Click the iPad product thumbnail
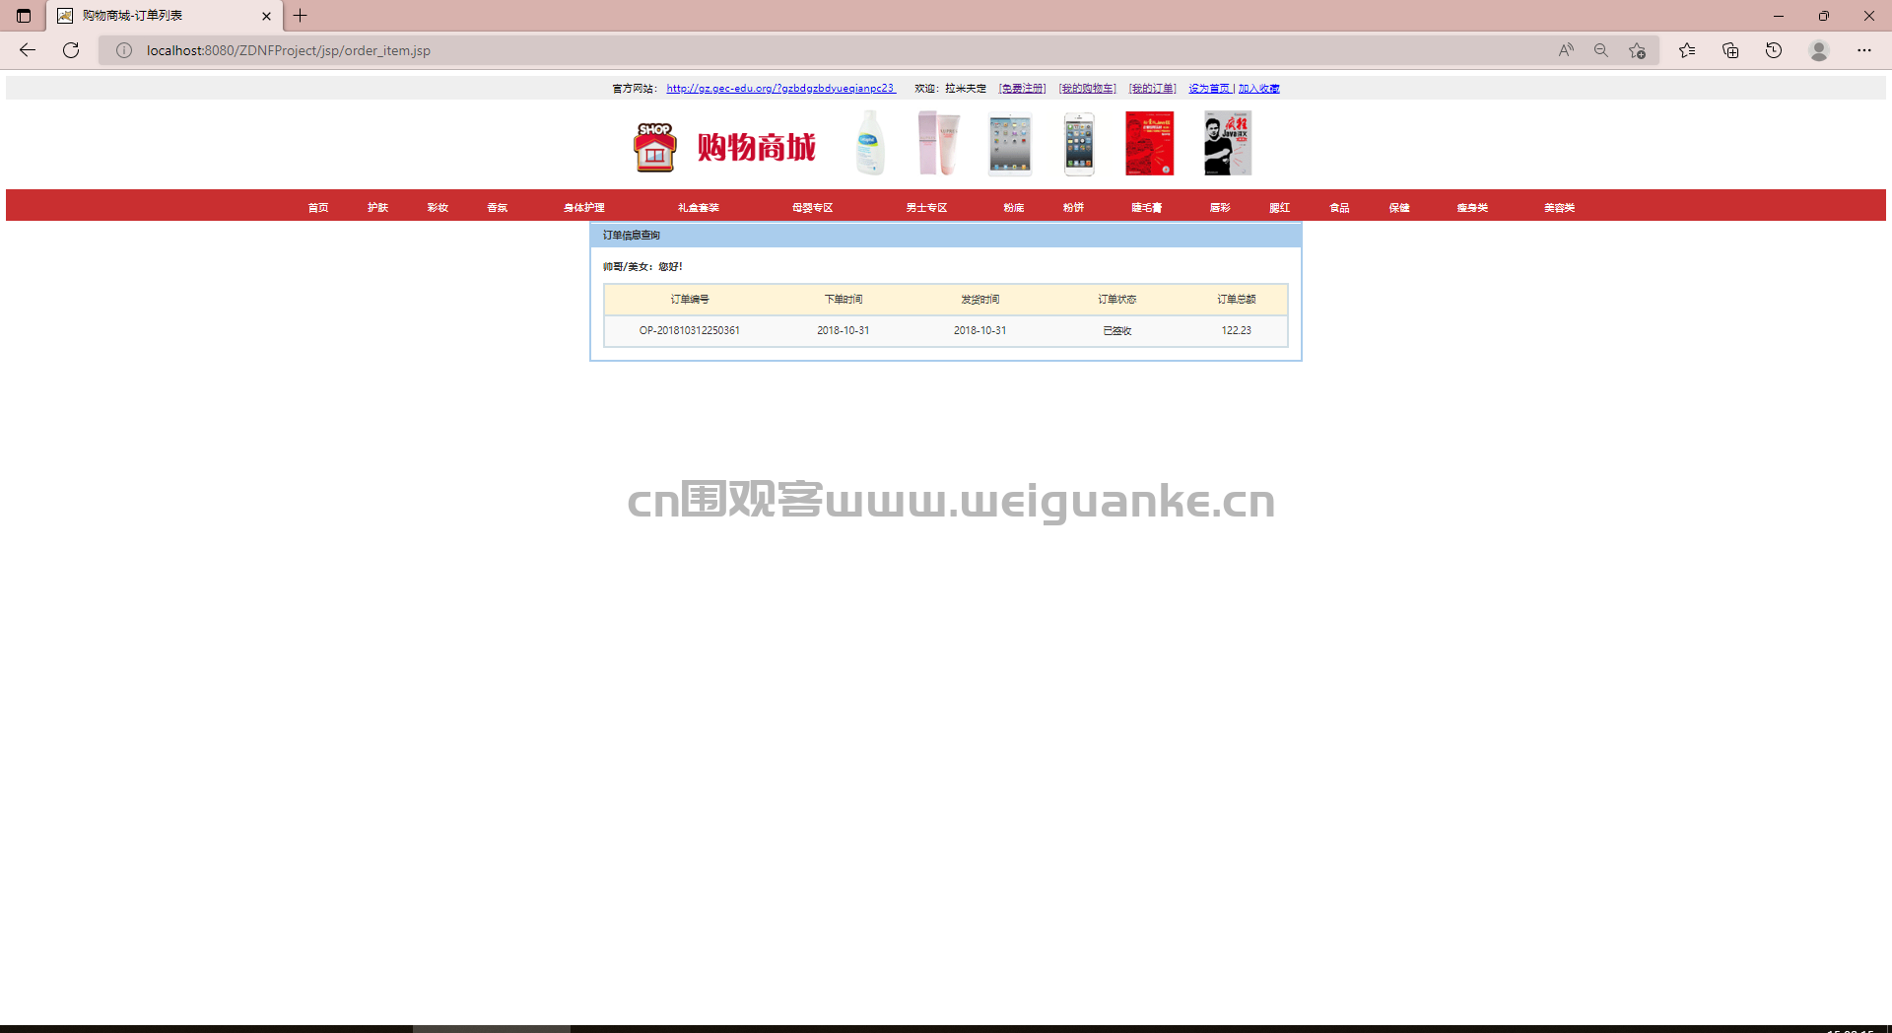Image resolution: width=1892 pixels, height=1033 pixels. coord(1010,144)
